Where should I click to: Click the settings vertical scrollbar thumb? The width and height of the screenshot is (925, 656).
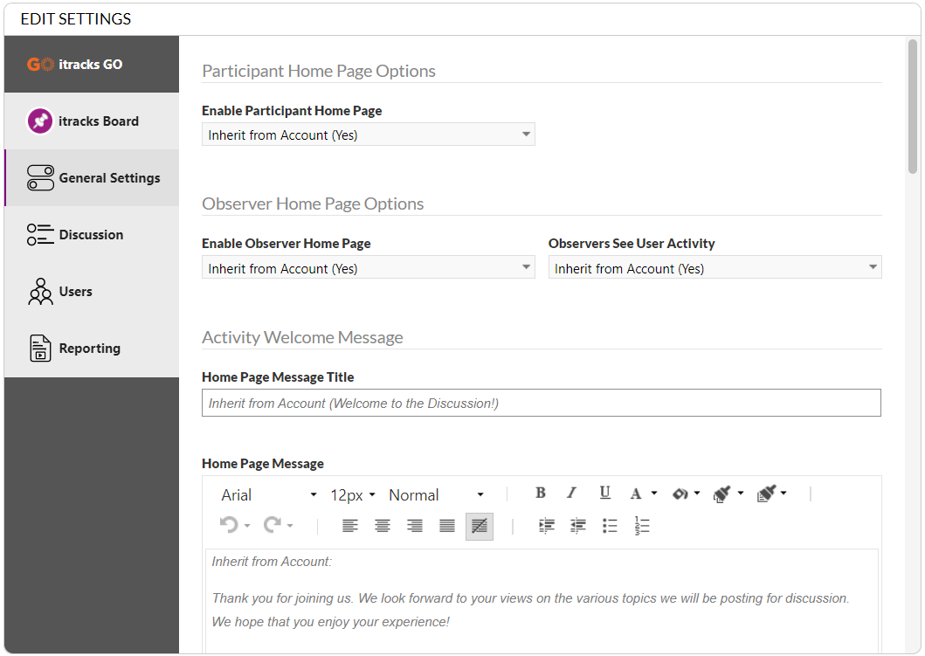tap(913, 107)
